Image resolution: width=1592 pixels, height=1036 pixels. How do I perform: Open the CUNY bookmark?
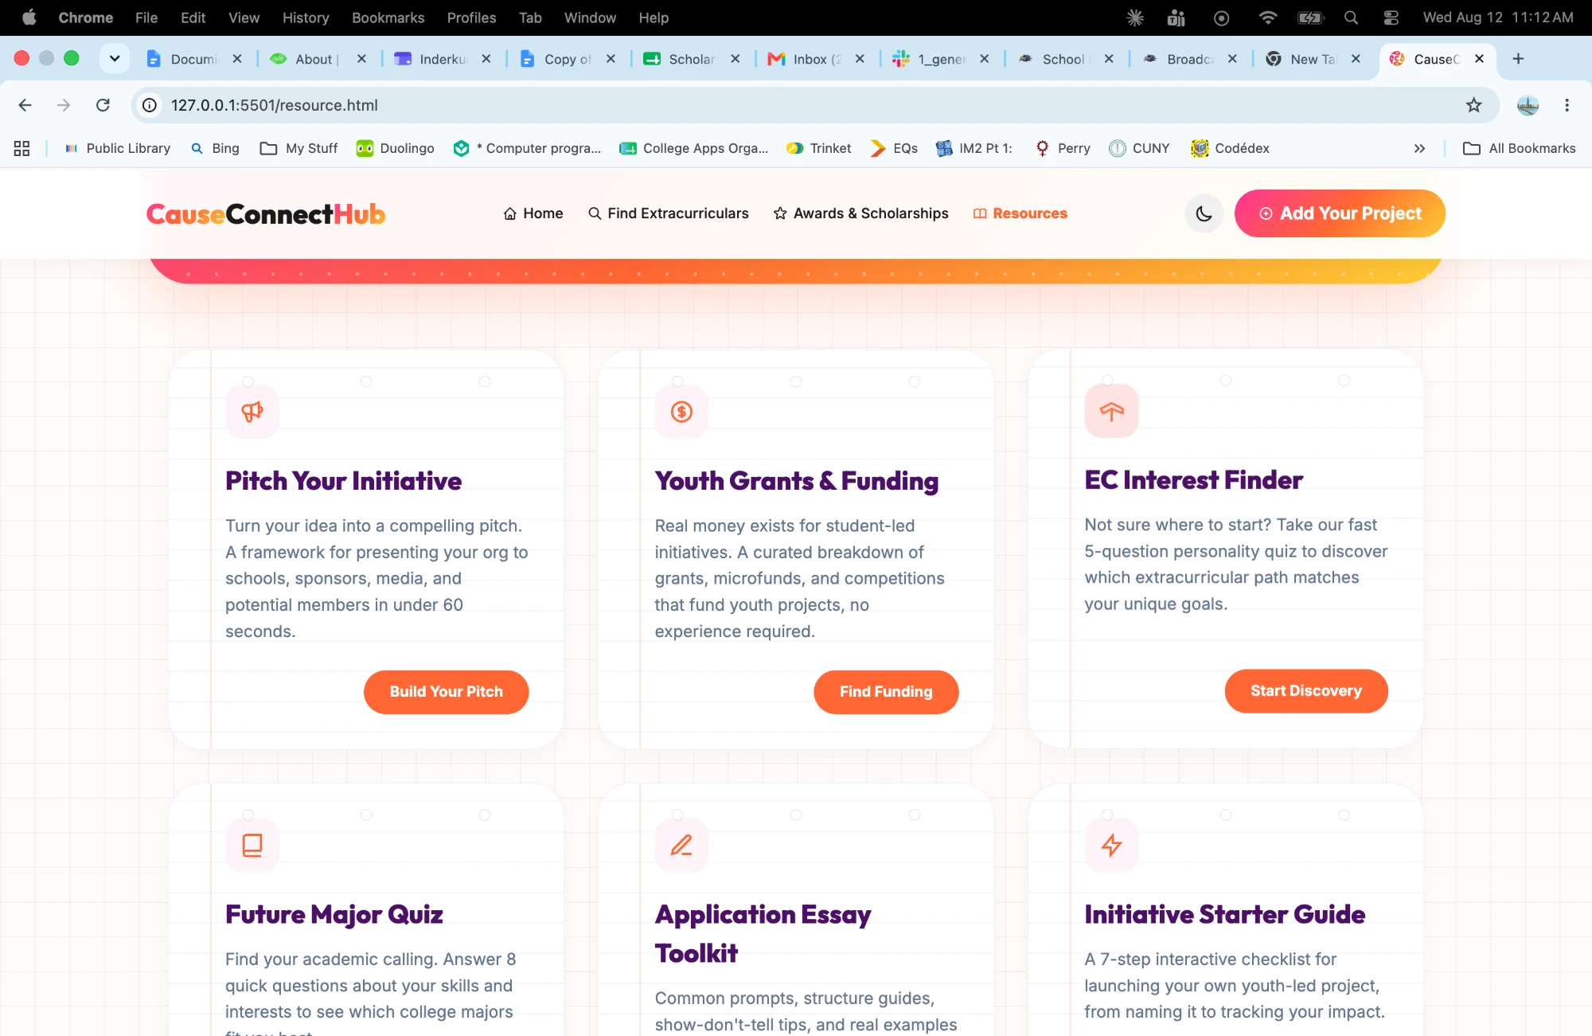pos(1139,148)
